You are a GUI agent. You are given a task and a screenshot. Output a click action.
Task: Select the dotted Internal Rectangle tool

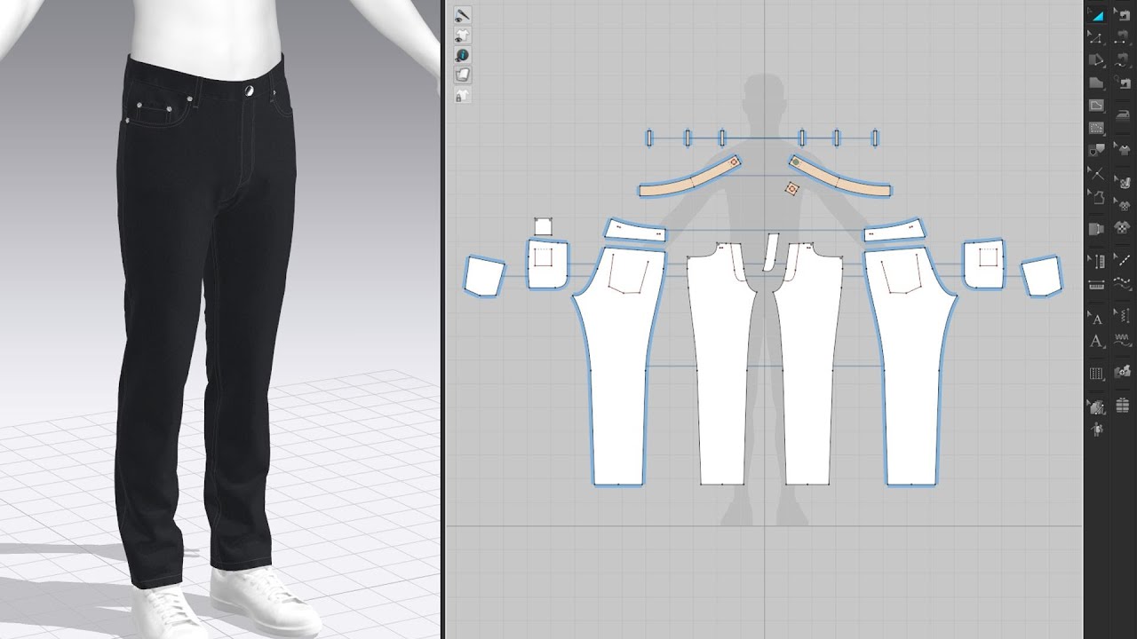click(1097, 128)
